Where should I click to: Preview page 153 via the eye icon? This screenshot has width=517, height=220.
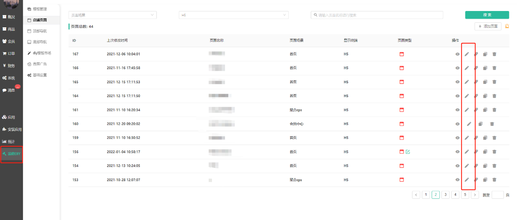[457, 180]
